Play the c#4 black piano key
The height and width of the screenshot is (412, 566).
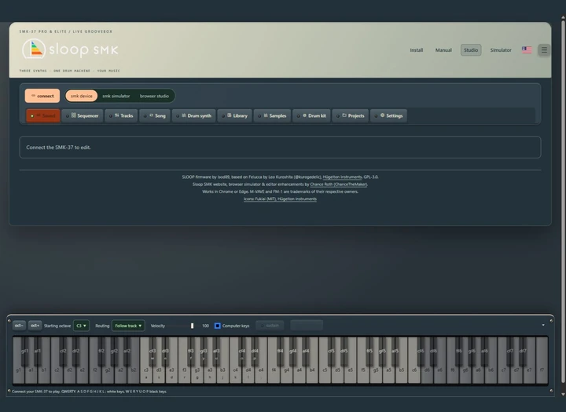pos(242,350)
